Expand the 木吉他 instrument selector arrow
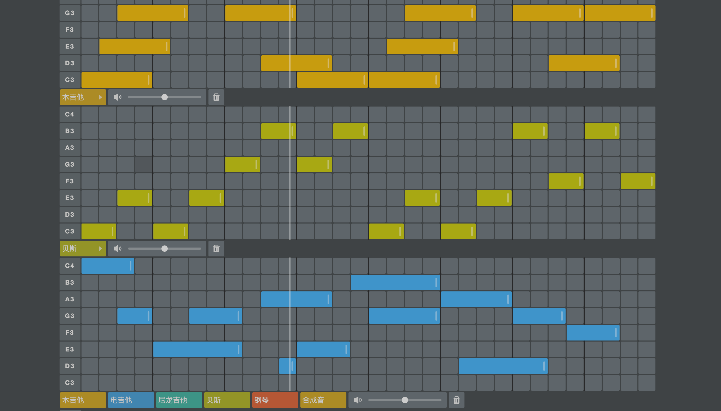The height and width of the screenshot is (411, 721). click(100, 97)
